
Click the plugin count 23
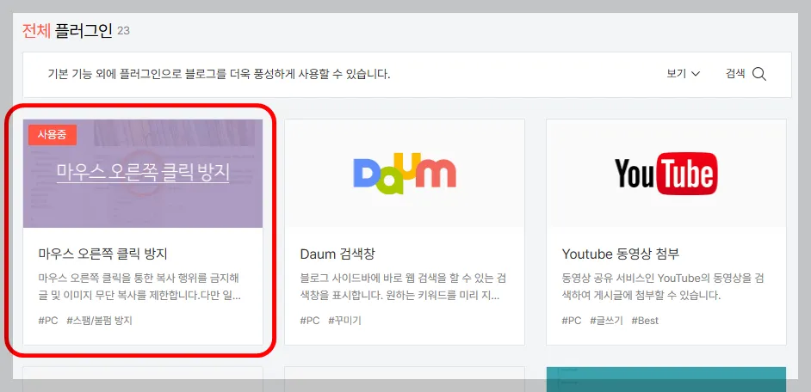coord(123,31)
